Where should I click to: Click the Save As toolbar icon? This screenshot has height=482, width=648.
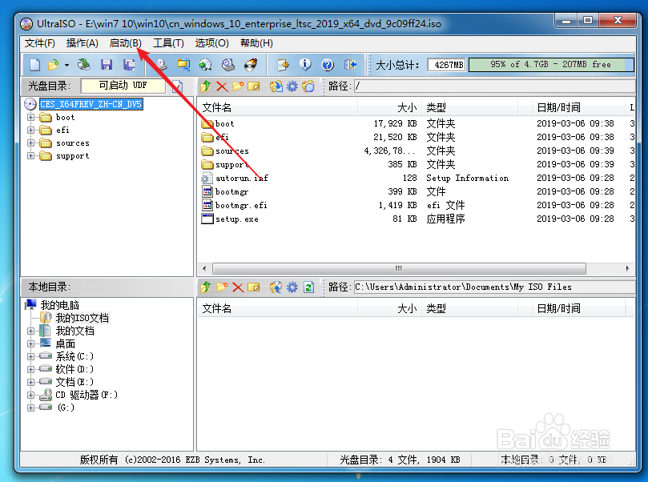129,65
